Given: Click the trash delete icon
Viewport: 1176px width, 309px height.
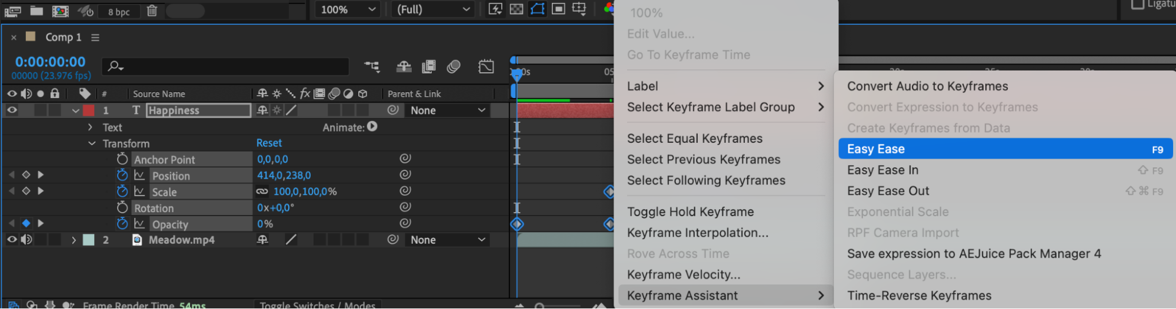Looking at the screenshot, I should coord(152,11).
